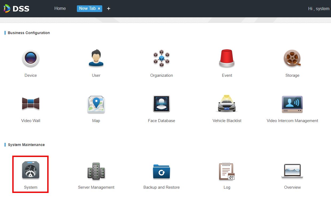Open the Video Intercom Management icon
Viewport: 331px width, 202px height.
[x=292, y=104]
